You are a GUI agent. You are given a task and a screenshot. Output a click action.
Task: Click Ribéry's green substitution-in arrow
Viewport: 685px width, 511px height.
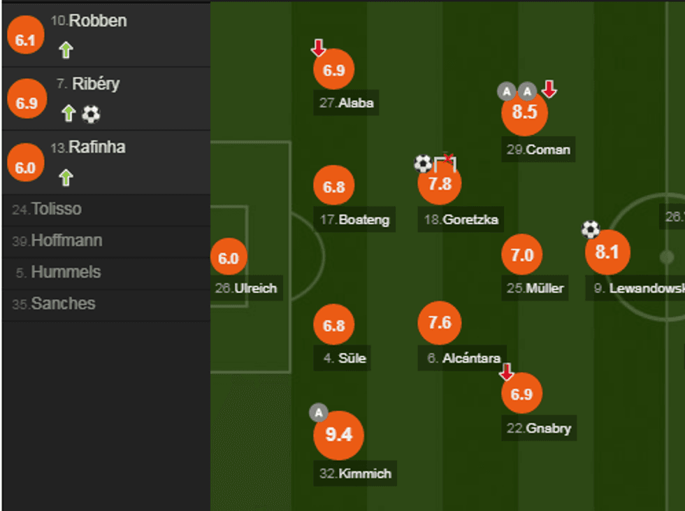pyautogui.click(x=68, y=113)
